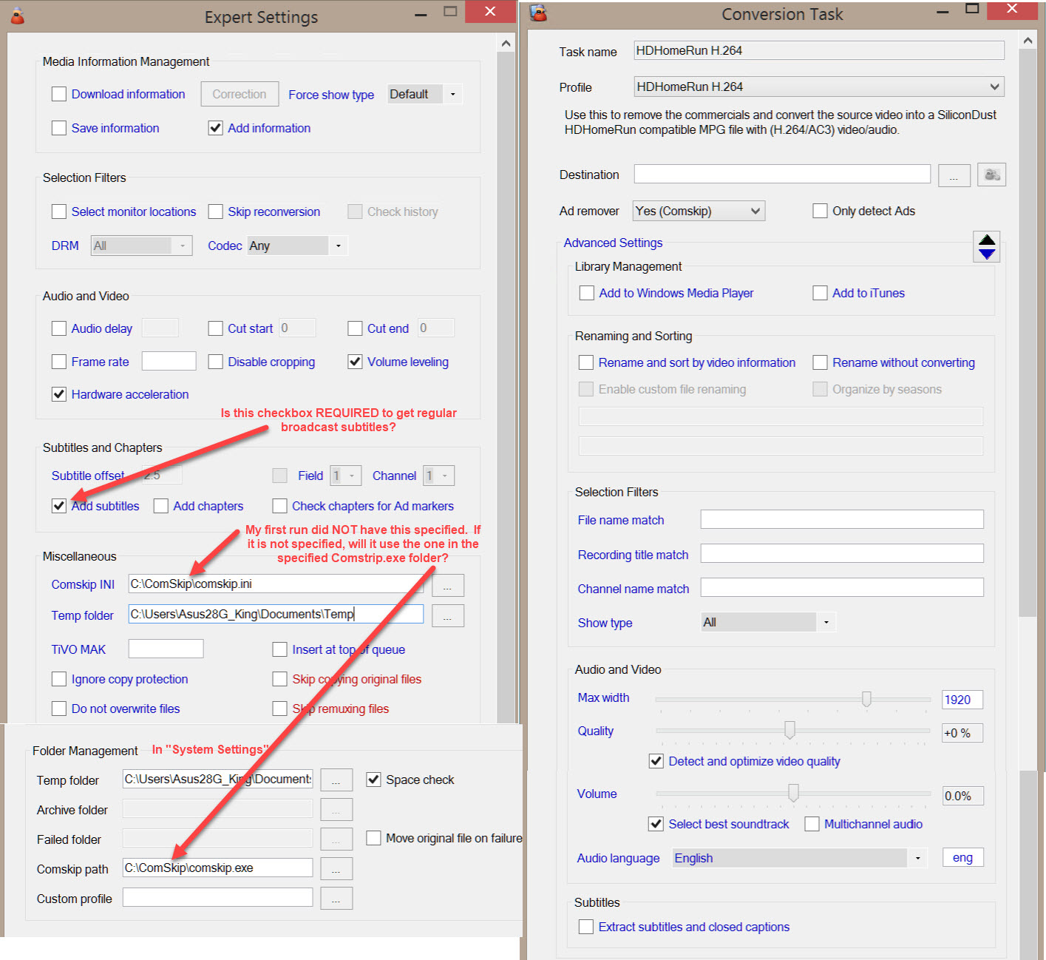Viewport: 1046px width, 960px height.
Task: Click the network share icon next to Destination
Action: point(991,175)
